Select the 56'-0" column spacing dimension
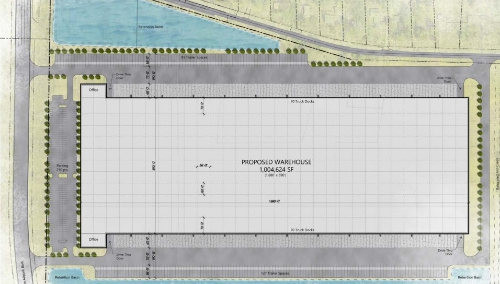 [x=204, y=165]
